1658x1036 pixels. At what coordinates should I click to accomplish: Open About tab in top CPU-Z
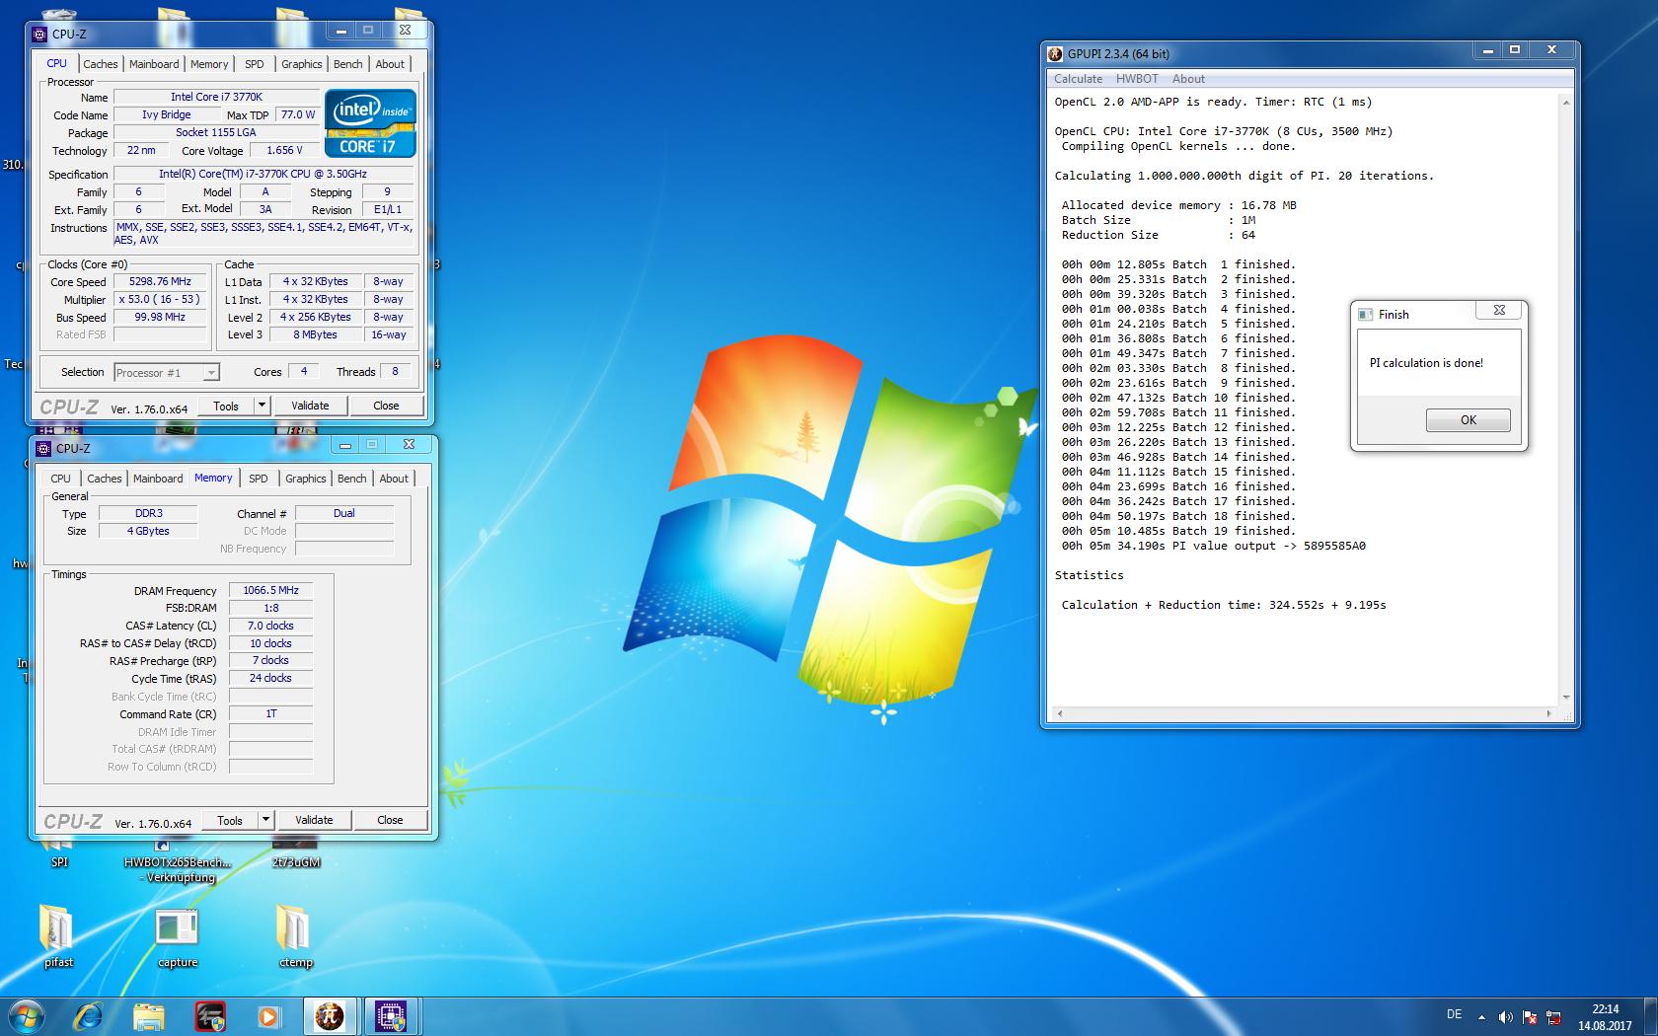[x=390, y=64]
